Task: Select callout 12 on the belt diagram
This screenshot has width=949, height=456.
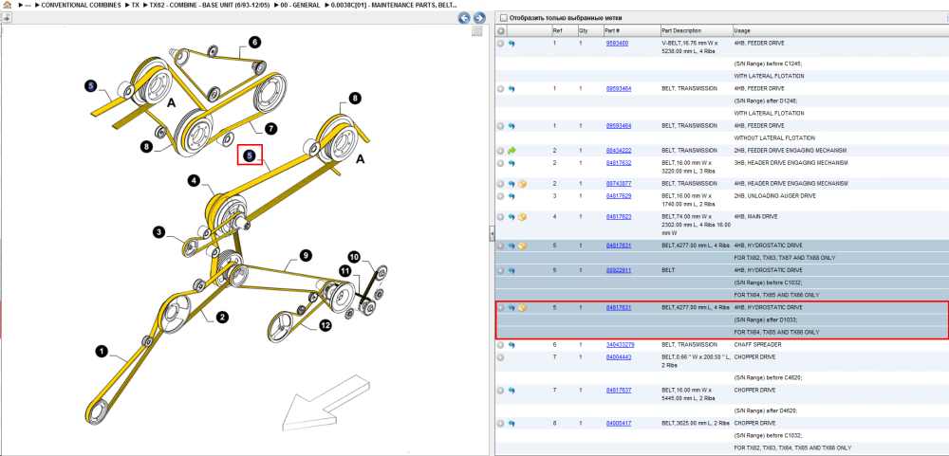Action: coord(326,326)
